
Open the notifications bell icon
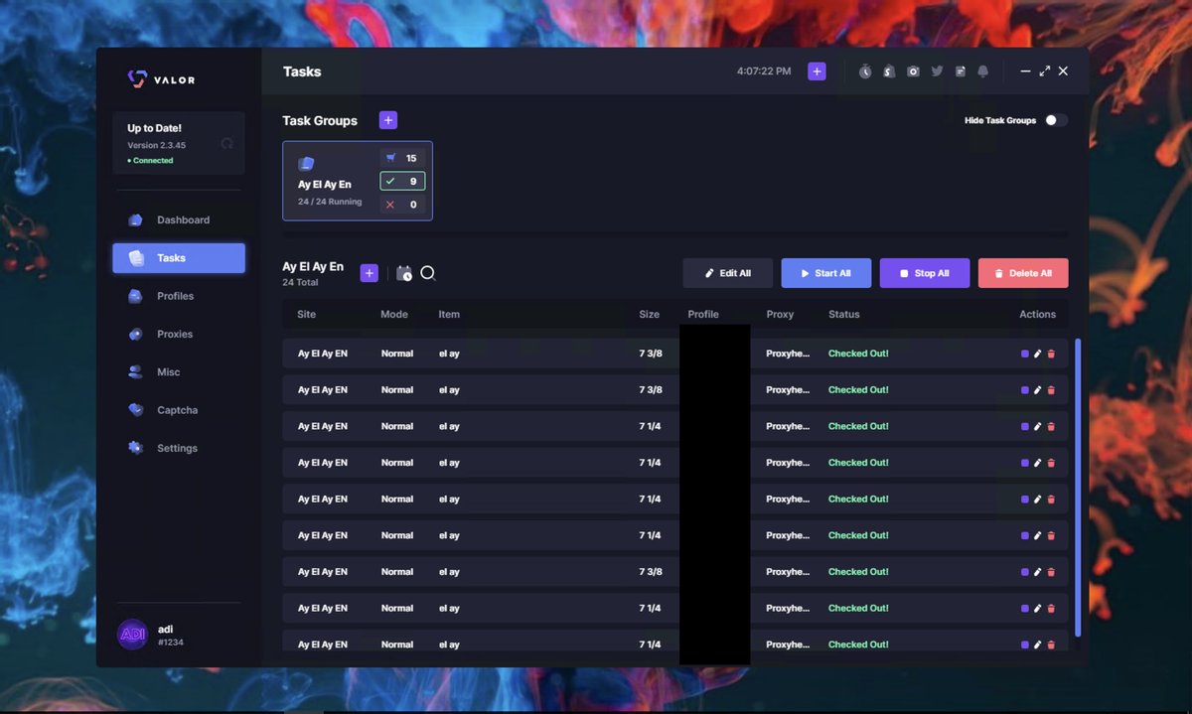[x=983, y=71]
